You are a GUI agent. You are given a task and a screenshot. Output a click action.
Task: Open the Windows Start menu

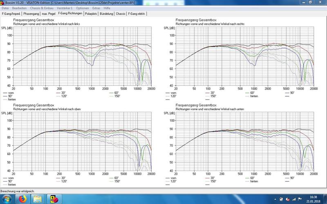coord(7,199)
